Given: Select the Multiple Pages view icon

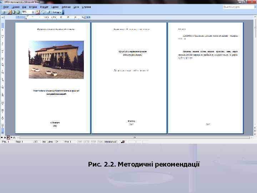Looking at the screenshot, I should click(x=18, y=12).
